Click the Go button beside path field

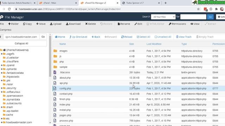click(43, 37)
